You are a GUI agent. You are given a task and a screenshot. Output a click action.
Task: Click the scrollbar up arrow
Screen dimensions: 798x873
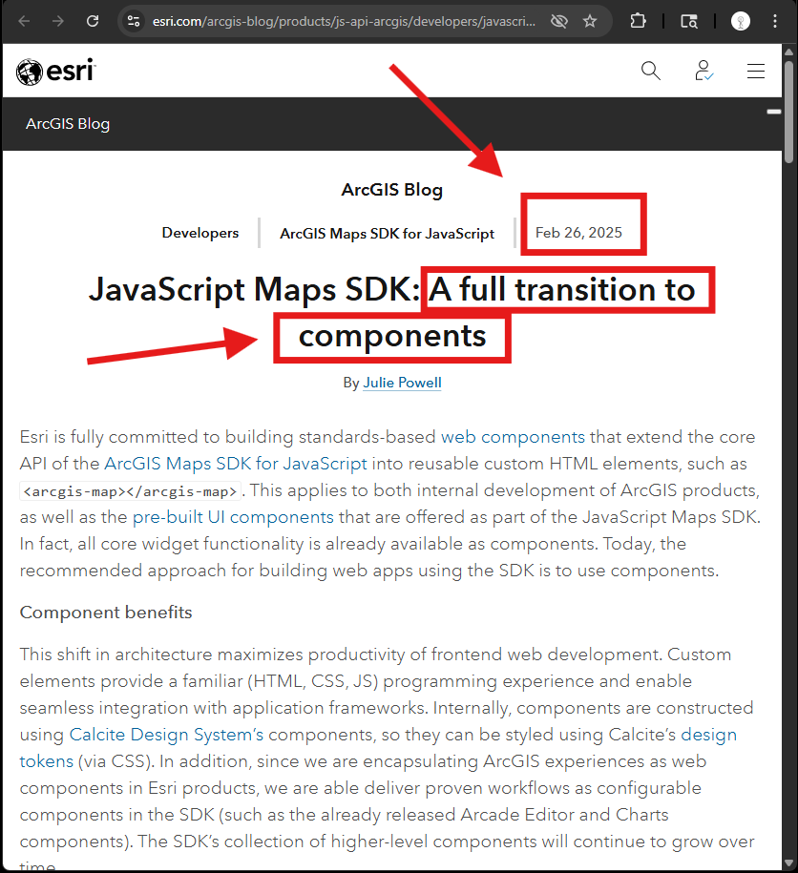(788, 52)
